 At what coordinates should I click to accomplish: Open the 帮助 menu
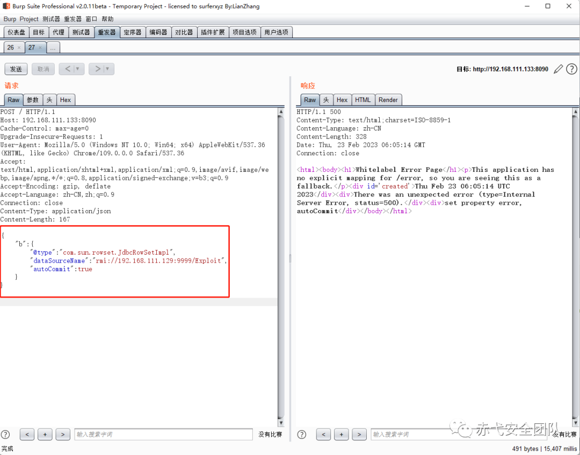[107, 19]
